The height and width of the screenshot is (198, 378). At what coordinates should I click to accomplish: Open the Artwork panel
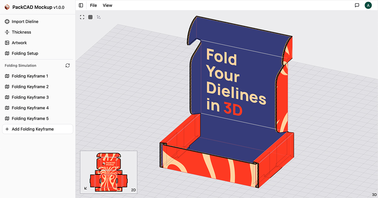tap(20, 43)
